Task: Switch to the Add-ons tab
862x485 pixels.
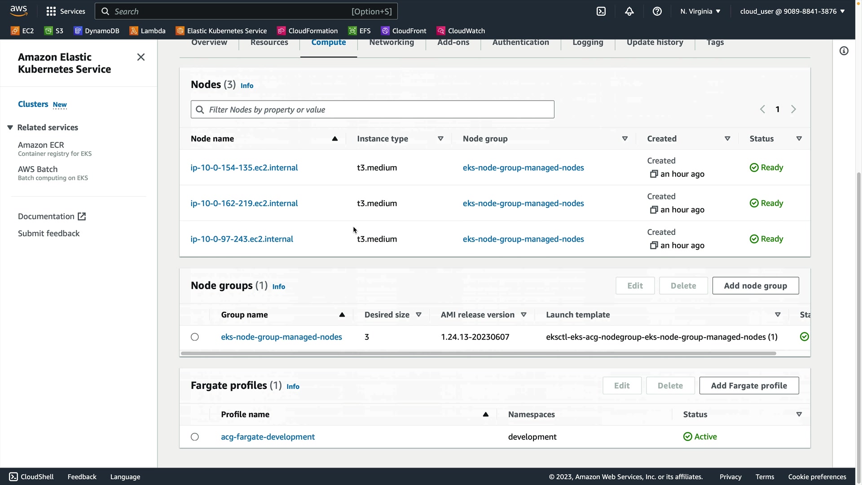Action: click(x=453, y=42)
